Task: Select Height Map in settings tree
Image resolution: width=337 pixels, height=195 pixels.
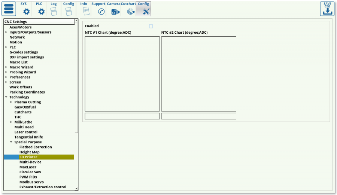Action: pyautogui.click(x=29, y=152)
